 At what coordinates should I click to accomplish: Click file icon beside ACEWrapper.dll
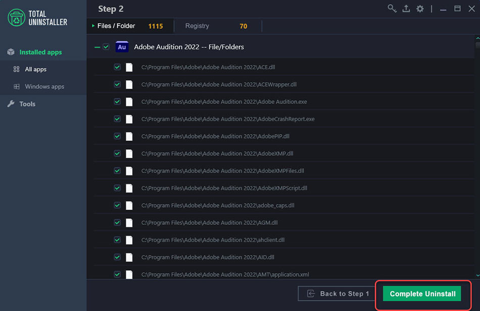(129, 85)
